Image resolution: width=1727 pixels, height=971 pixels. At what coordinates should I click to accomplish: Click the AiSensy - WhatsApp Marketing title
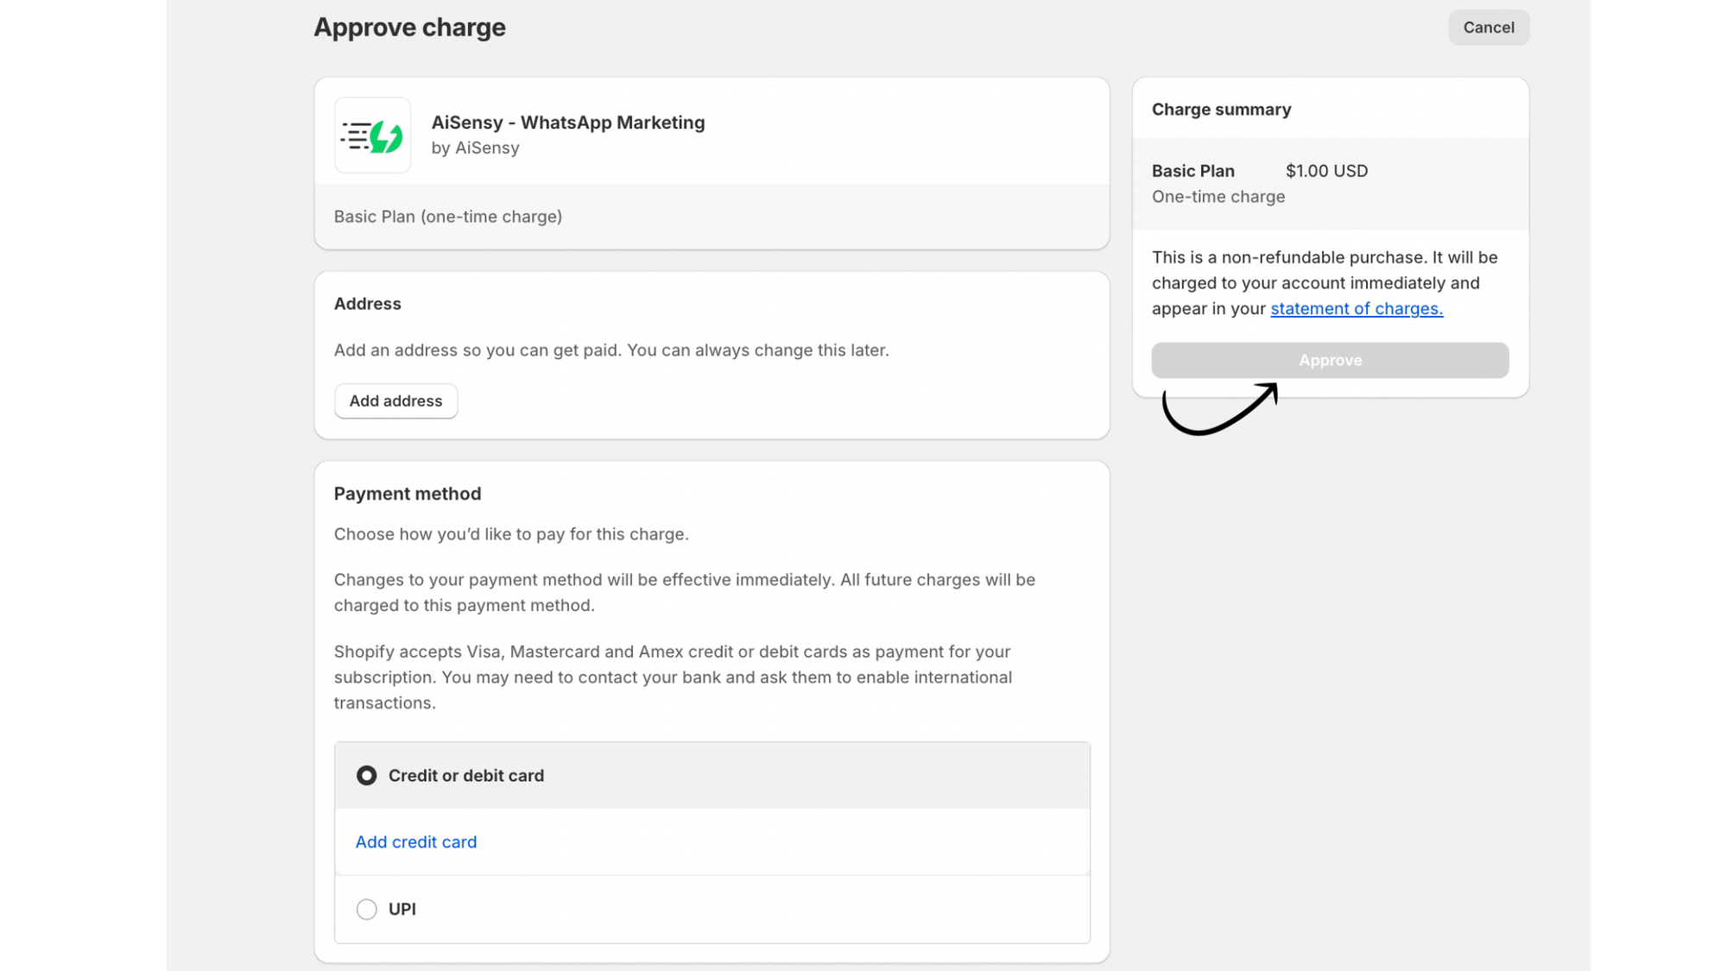click(567, 123)
